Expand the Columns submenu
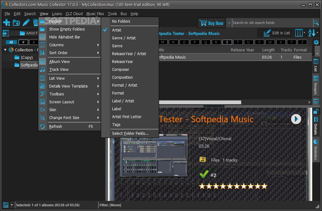322x211 pixels. coord(70,45)
